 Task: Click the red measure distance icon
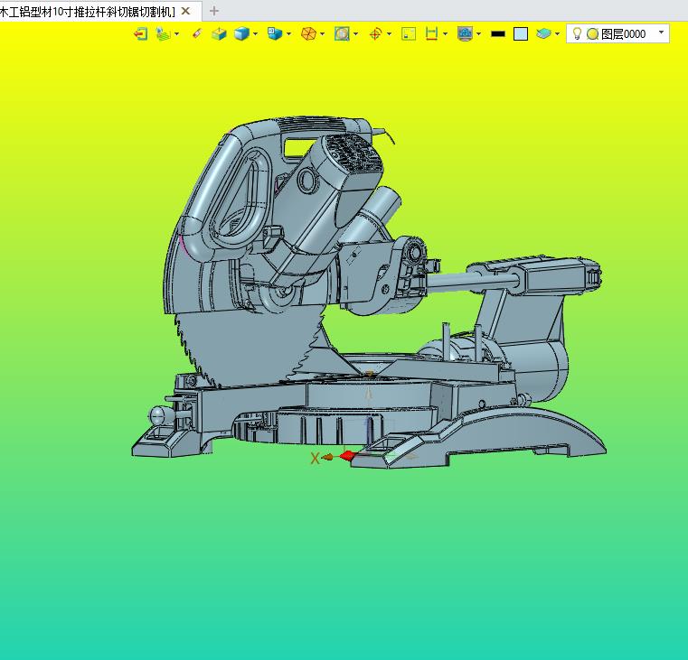pyautogui.click(x=432, y=33)
